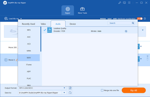Choose the Lossless Quality profile
150x97 pixels.
coord(90,30)
